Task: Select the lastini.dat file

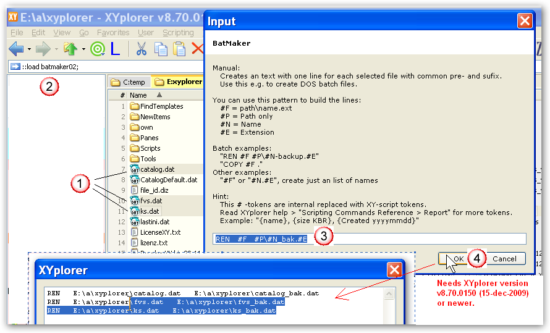Action: tap(150, 222)
